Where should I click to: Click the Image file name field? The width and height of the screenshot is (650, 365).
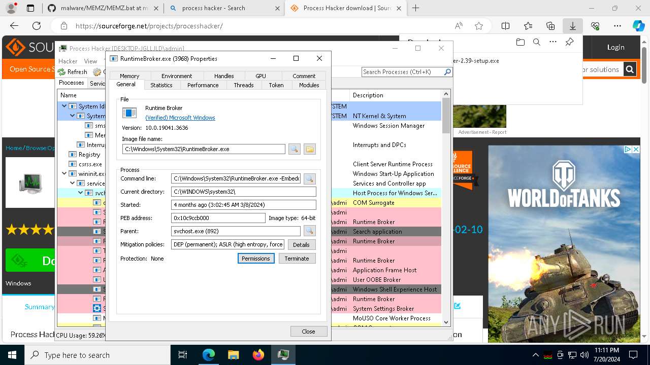(x=204, y=149)
